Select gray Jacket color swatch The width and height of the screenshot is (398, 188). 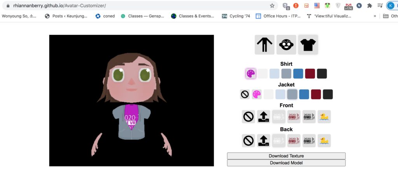292,94
